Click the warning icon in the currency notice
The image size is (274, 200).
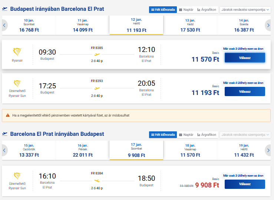(x=8, y=115)
